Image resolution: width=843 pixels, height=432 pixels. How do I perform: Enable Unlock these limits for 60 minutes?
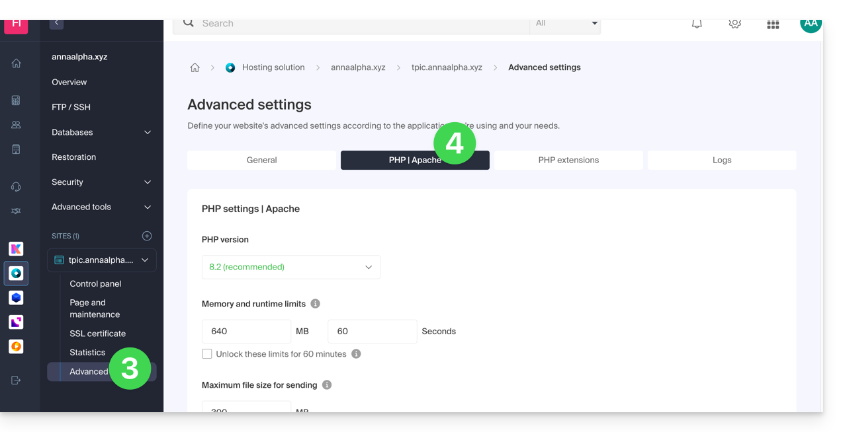[207, 354]
